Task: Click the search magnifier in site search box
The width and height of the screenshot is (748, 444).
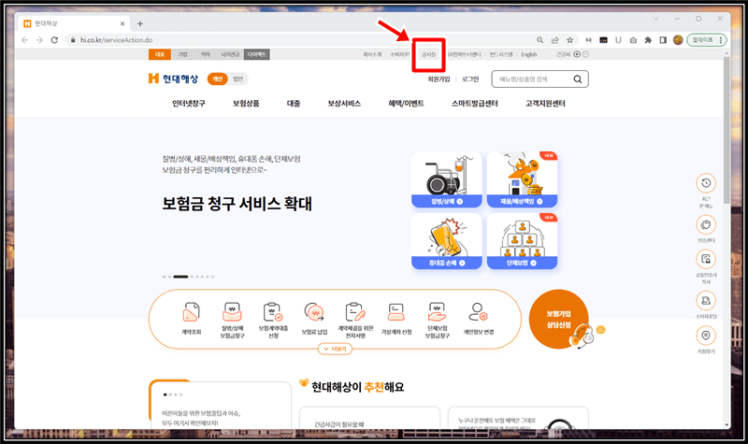Action: click(x=577, y=79)
